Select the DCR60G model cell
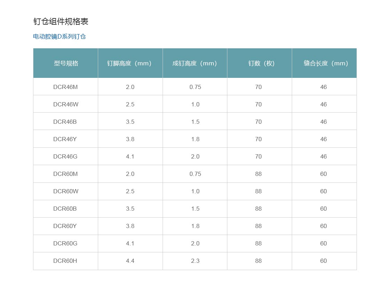The height and width of the screenshot is (284, 383). pyautogui.click(x=65, y=243)
